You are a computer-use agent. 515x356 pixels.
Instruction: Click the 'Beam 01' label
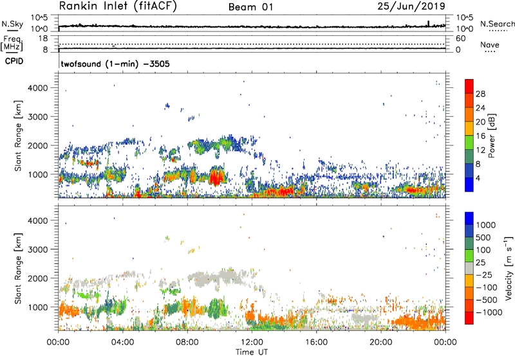[x=250, y=7]
